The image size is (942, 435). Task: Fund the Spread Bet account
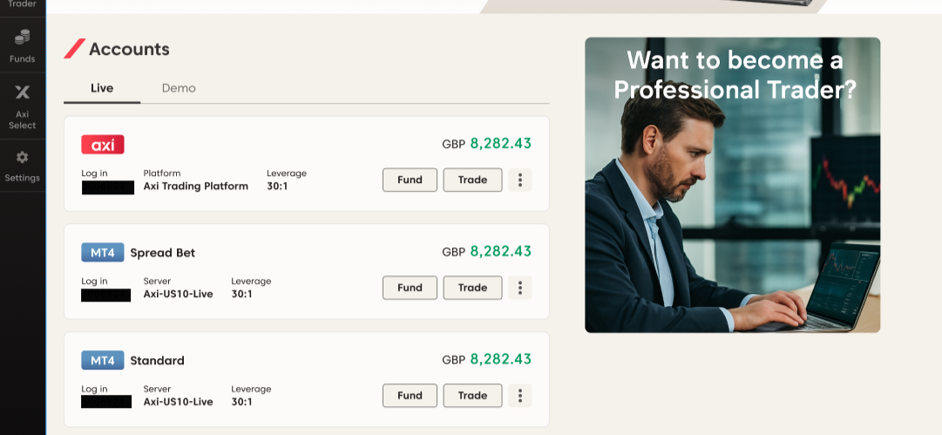click(x=410, y=288)
